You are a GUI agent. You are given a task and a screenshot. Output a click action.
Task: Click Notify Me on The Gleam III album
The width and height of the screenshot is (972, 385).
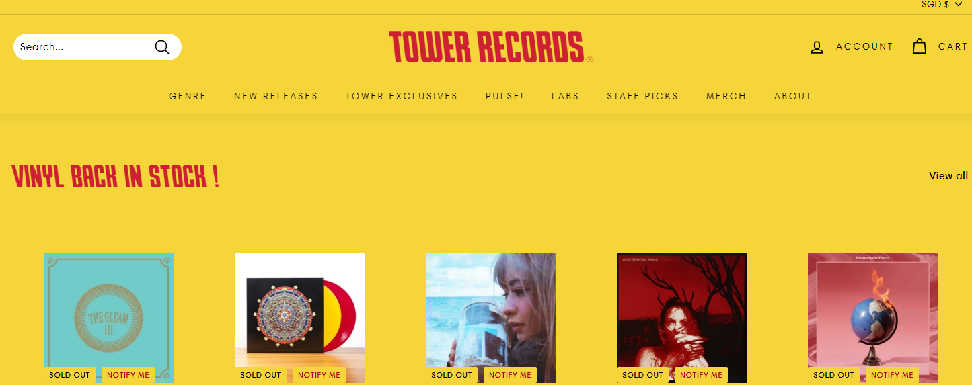pos(128,375)
